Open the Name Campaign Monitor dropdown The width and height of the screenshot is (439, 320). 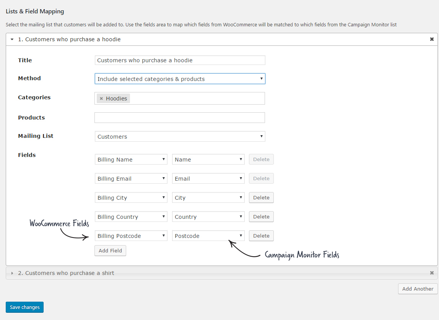point(208,159)
